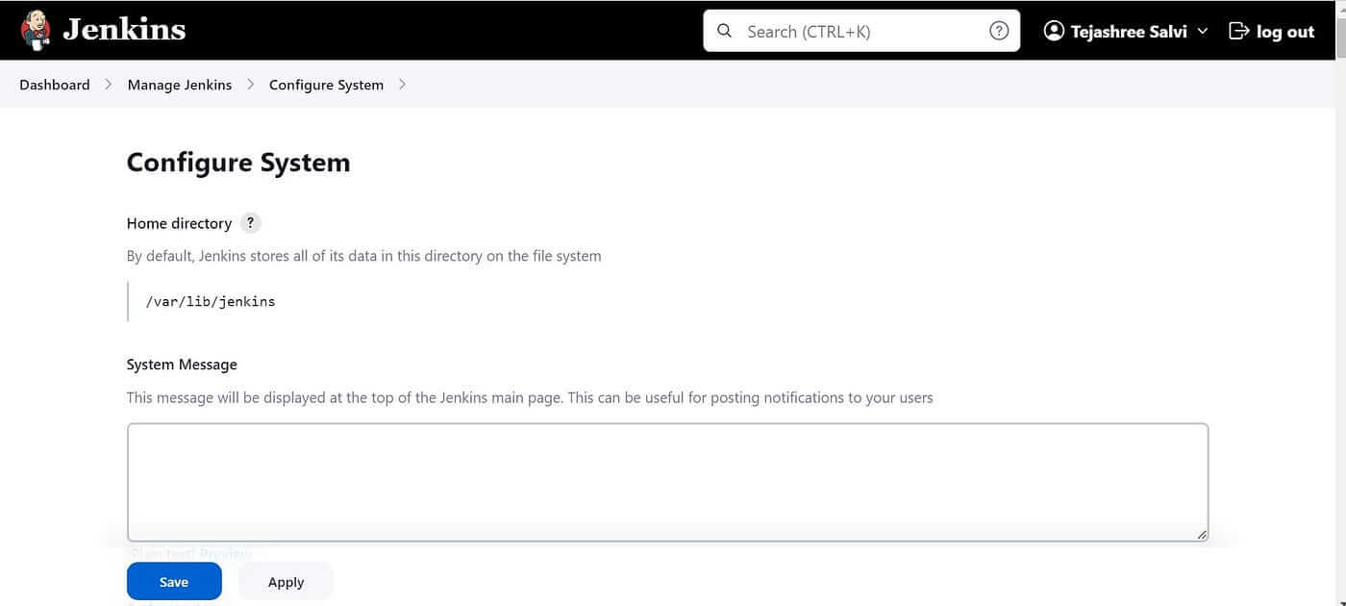The image size is (1346, 606).
Task: Save the system configuration
Action: tap(174, 582)
